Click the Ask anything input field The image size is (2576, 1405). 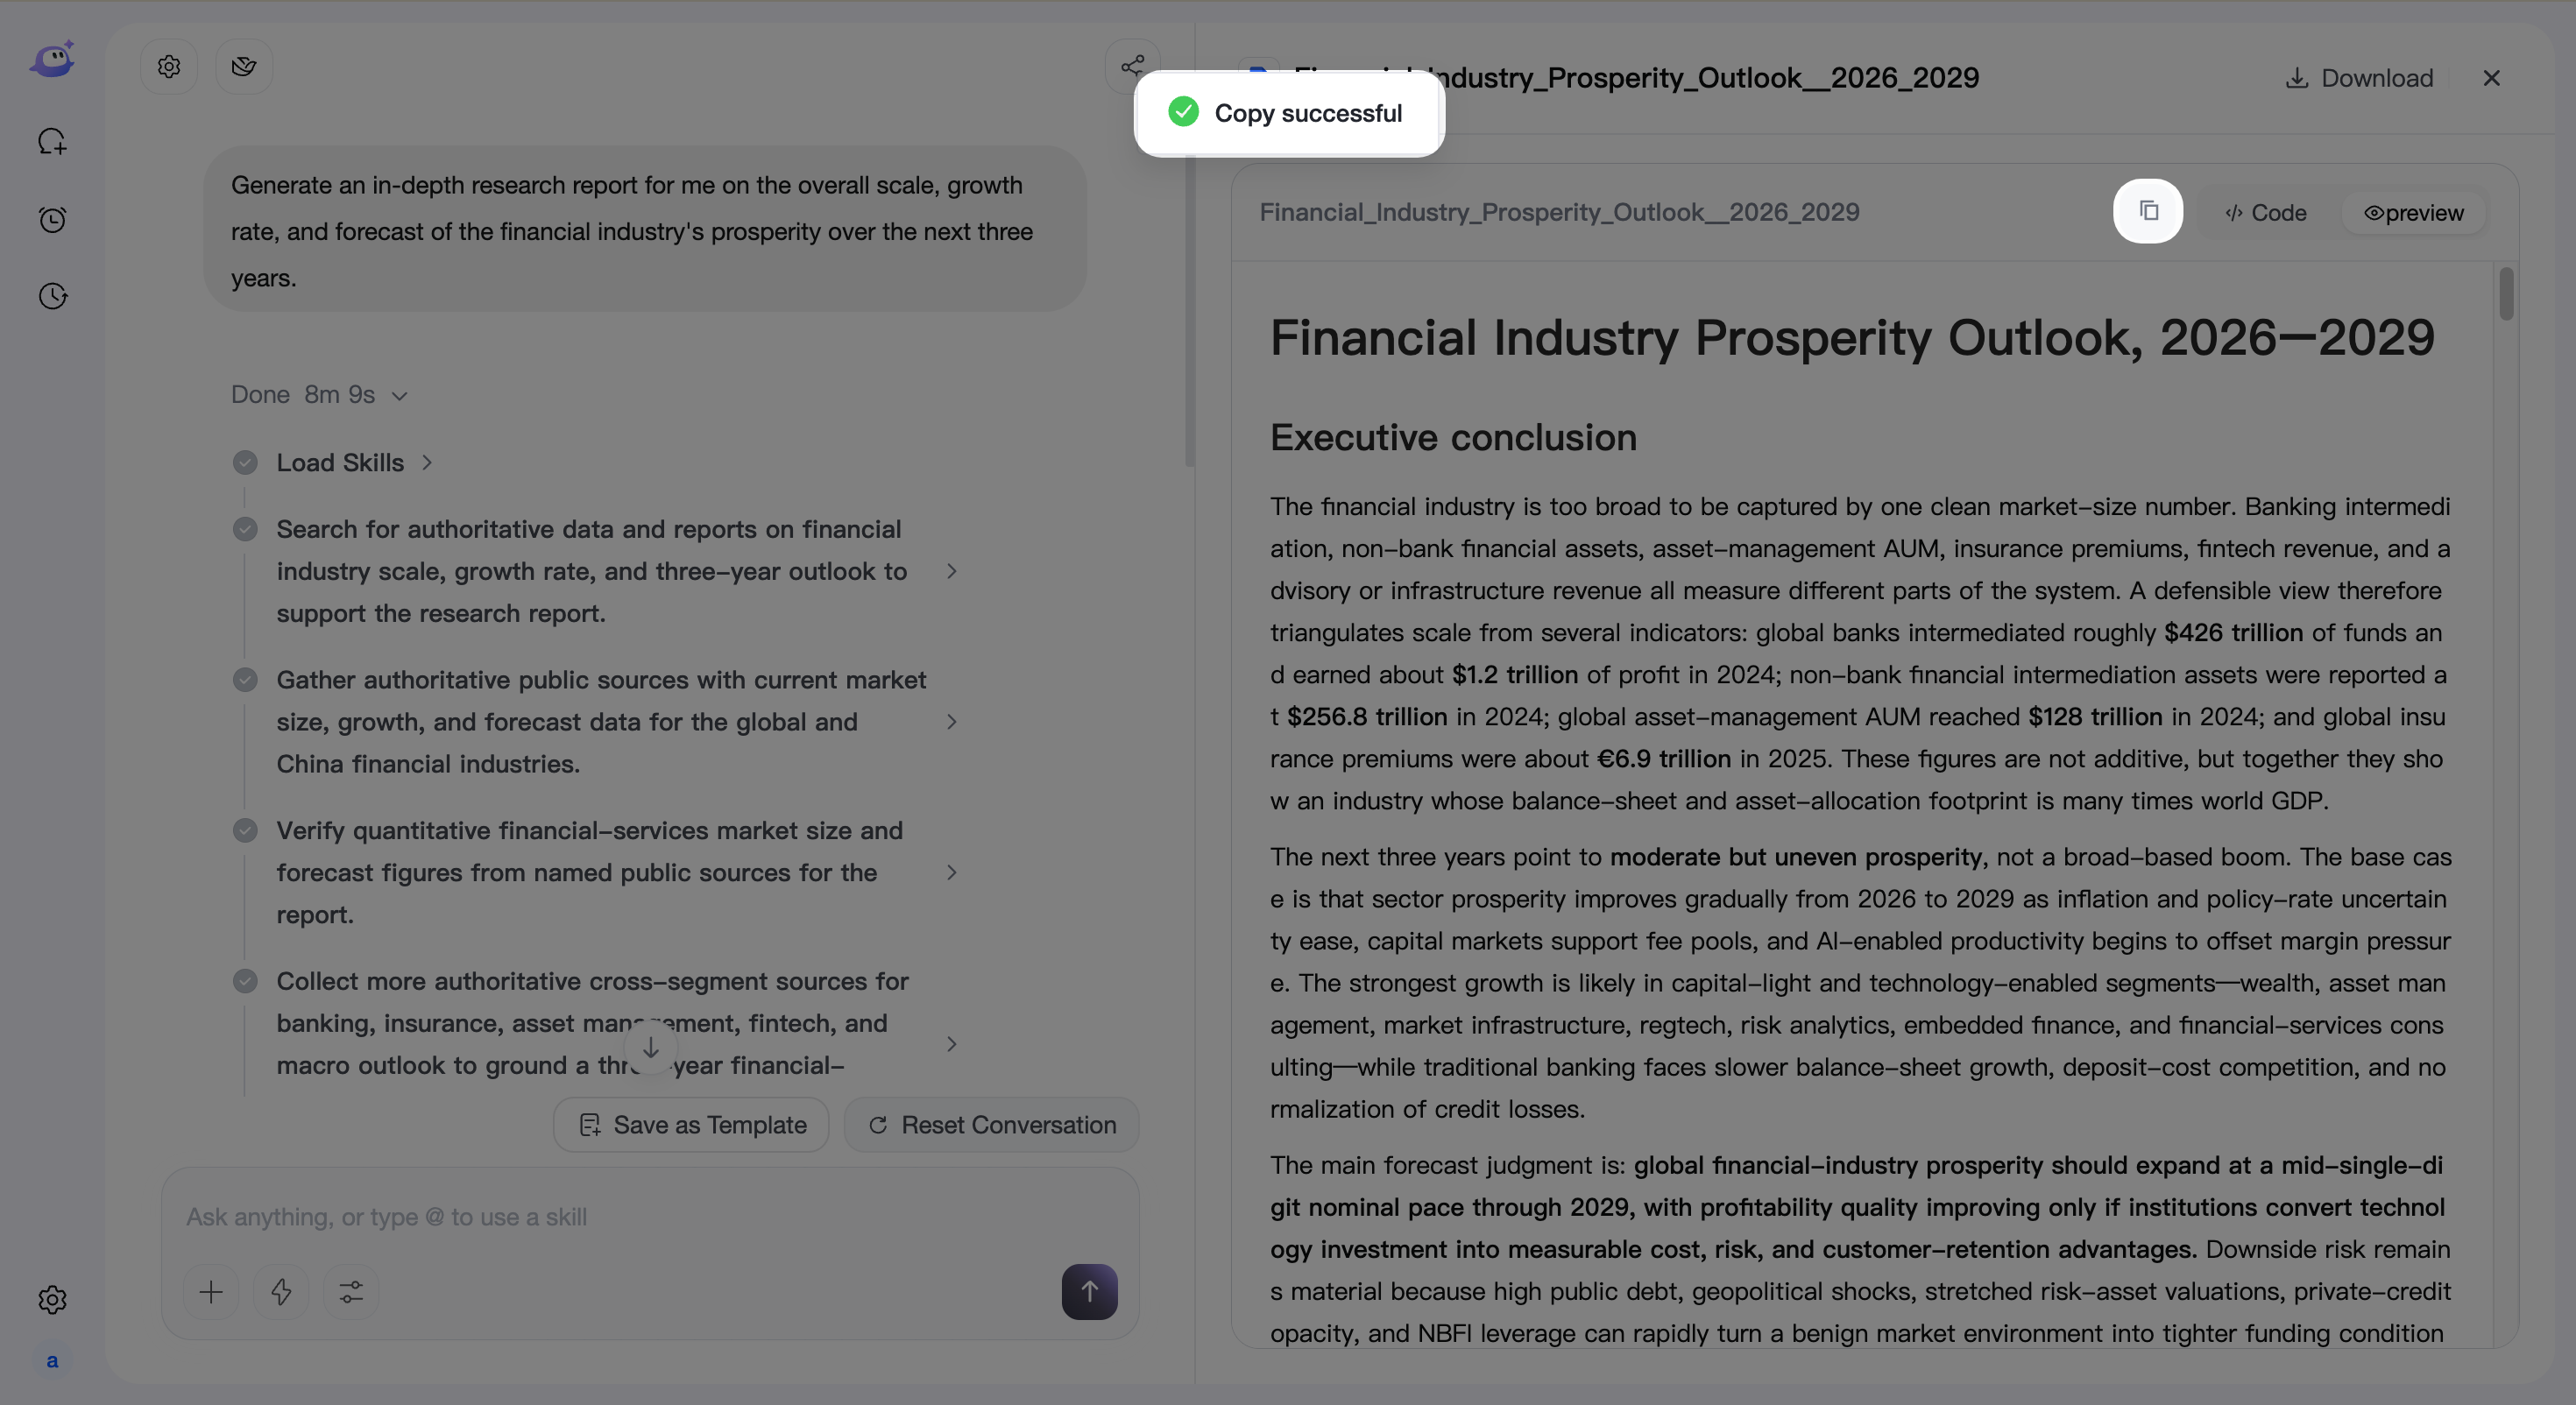pos(650,1217)
